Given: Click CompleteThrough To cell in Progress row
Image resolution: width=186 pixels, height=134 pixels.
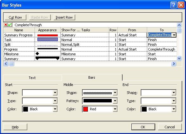Looking at the screenshot, I should pos(162,49).
